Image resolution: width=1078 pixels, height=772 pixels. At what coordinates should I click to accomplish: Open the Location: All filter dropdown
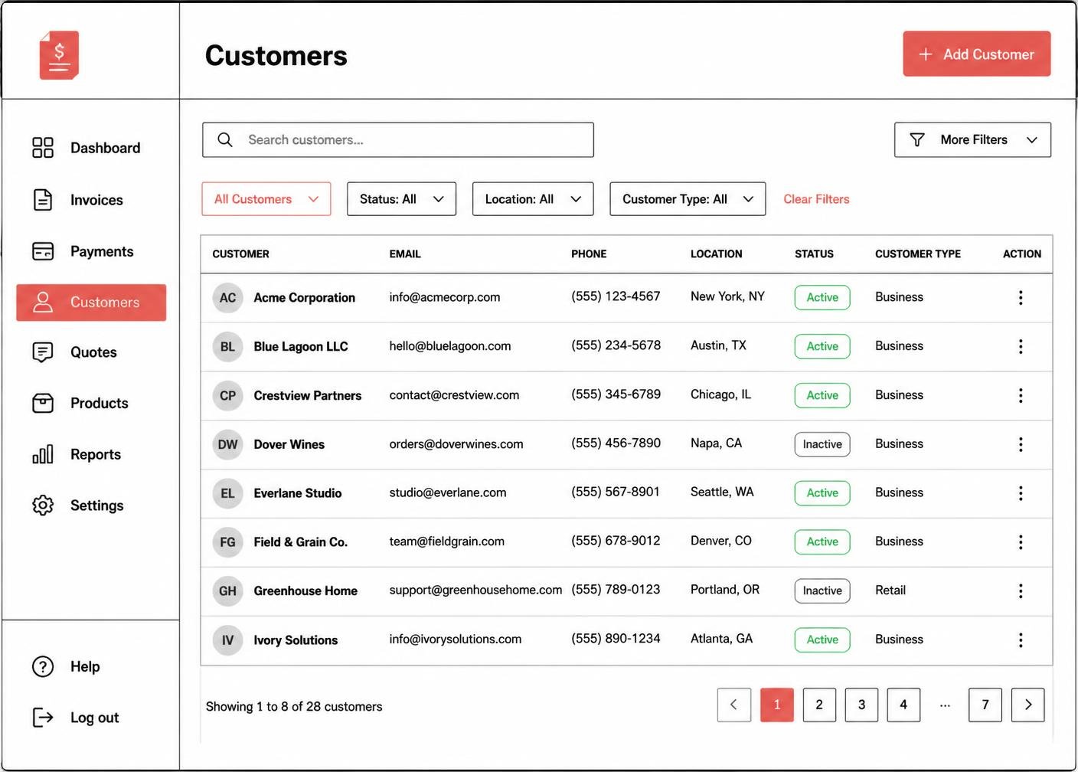pos(533,199)
